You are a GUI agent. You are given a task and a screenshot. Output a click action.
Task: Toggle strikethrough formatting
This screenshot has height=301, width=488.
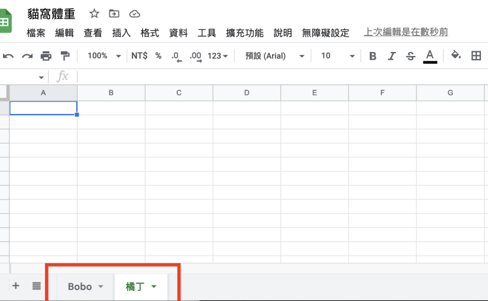tap(411, 56)
